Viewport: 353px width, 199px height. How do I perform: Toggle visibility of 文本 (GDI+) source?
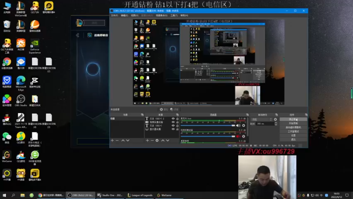click(x=173, y=126)
